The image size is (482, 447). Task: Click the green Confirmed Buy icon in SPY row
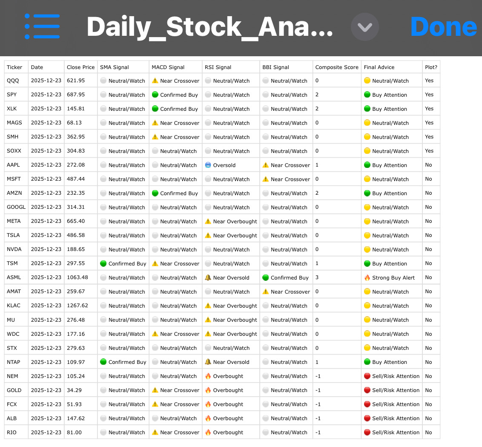click(x=155, y=95)
